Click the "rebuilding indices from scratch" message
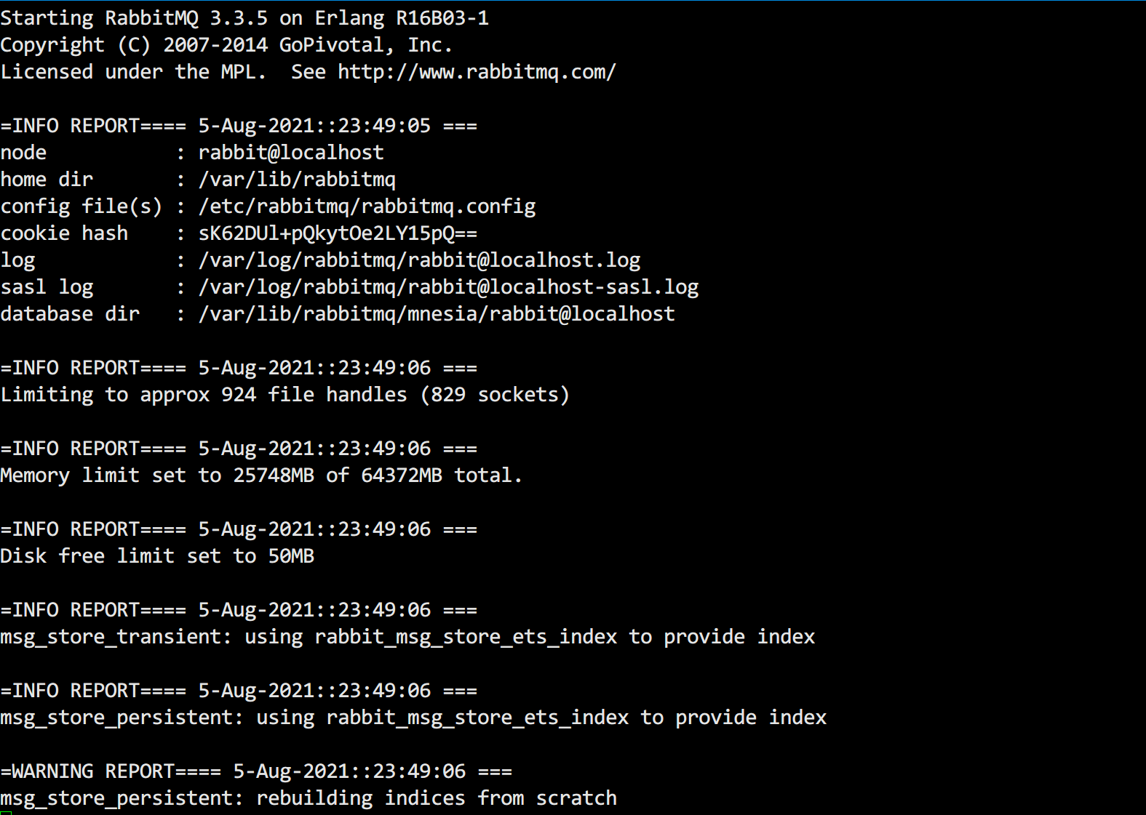 [x=437, y=798]
